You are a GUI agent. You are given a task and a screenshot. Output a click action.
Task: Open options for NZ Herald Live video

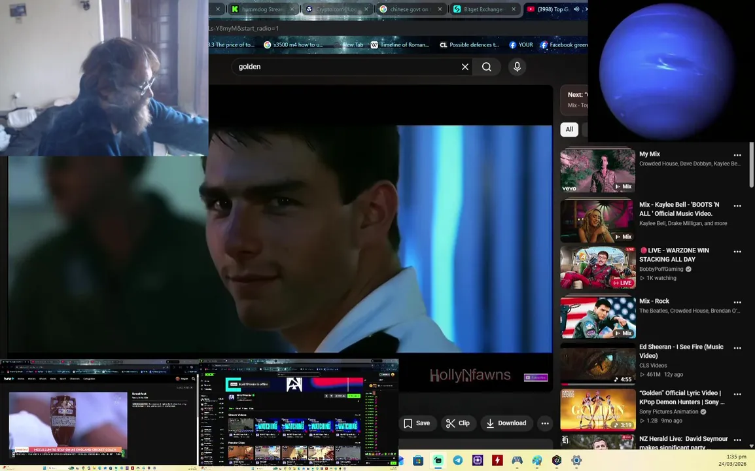point(737,440)
